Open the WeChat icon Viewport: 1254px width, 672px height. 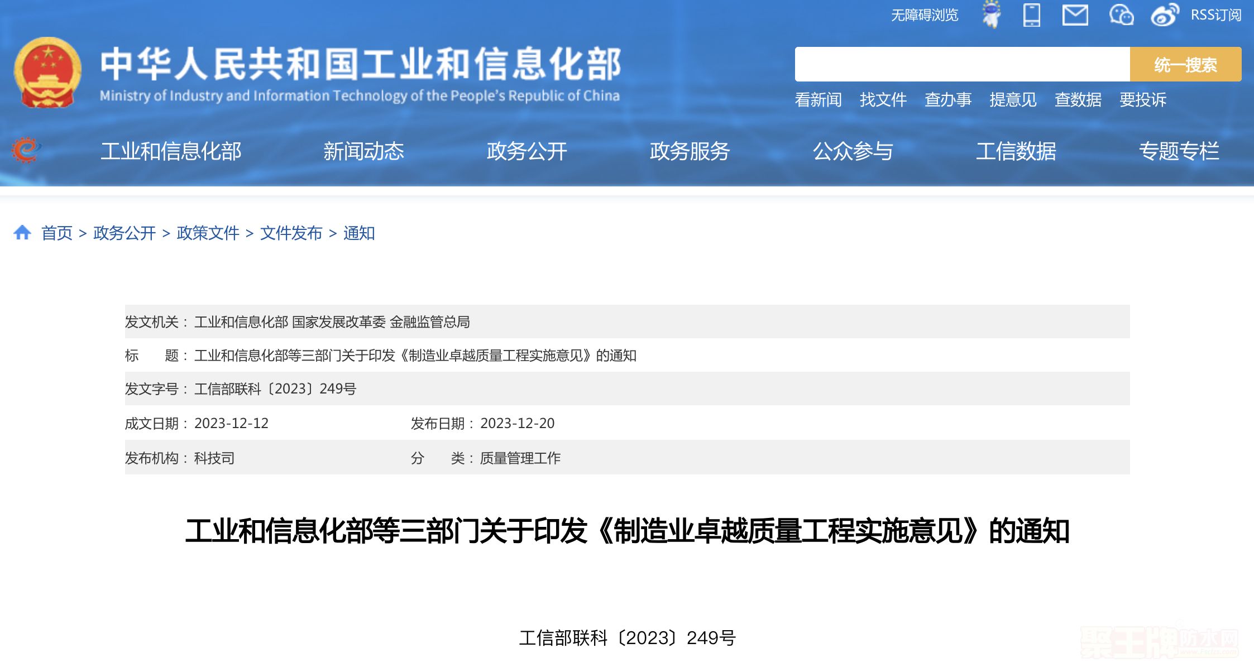coord(1121,15)
